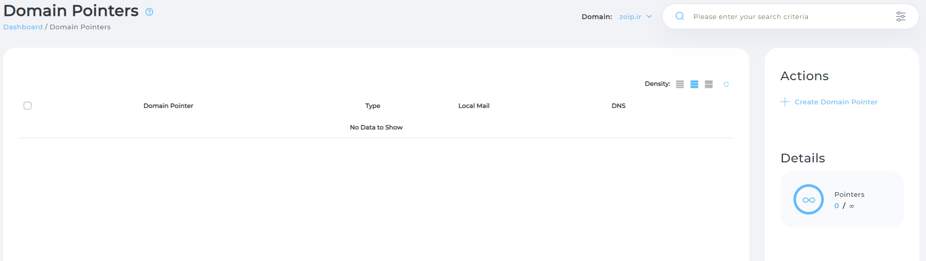Go to Dashboard via breadcrumb link

click(23, 27)
